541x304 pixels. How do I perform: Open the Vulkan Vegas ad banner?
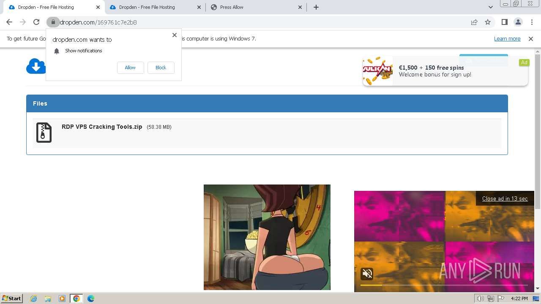[445, 71]
